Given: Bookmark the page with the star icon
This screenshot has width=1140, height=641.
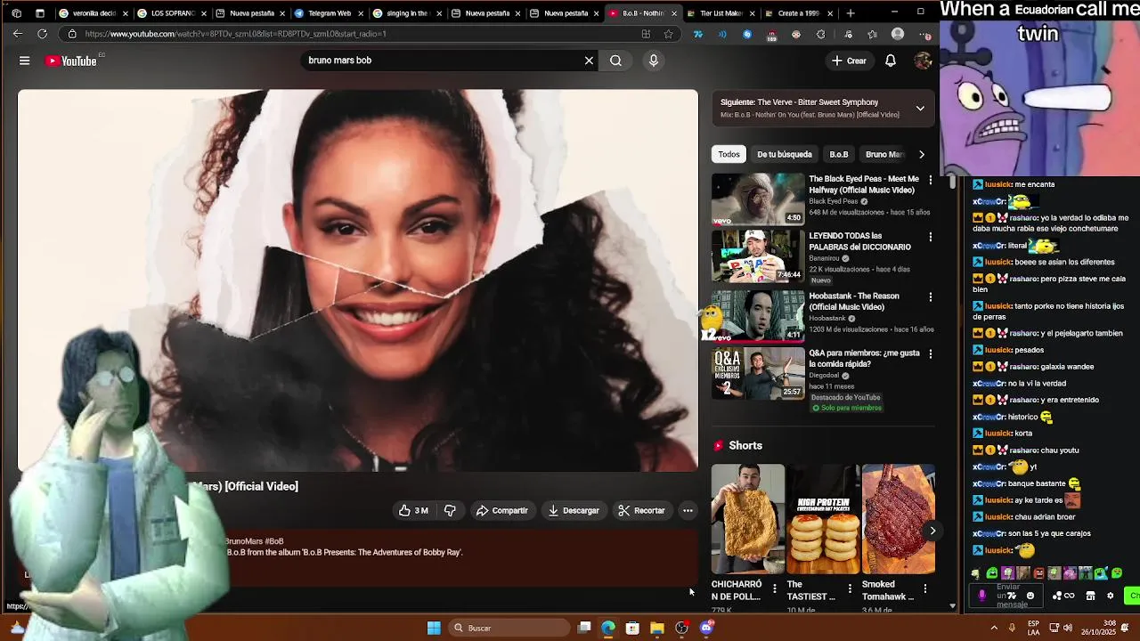Looking at the screenshot, I should tap(669, 34).
